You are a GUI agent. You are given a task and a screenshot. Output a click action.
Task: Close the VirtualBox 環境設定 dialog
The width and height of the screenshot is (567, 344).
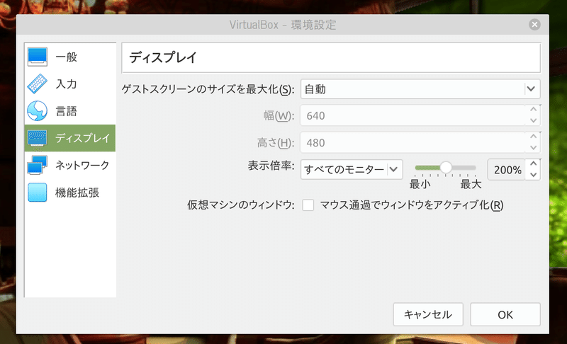pyautogui.click(x=534, y=25)
